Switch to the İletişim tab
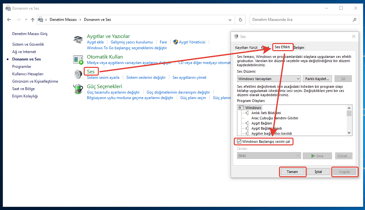This screenshot has height=210, width=365. click(x=299, y=48)
